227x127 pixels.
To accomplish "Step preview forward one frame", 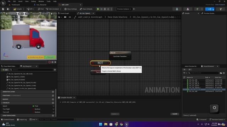I will (x=55, y=62).
